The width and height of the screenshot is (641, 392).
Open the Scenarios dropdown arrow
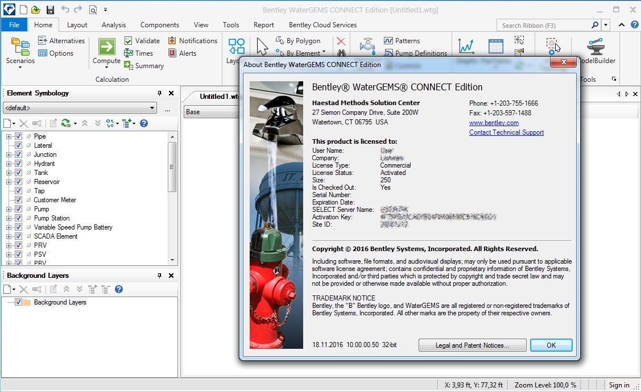[20, 68]
